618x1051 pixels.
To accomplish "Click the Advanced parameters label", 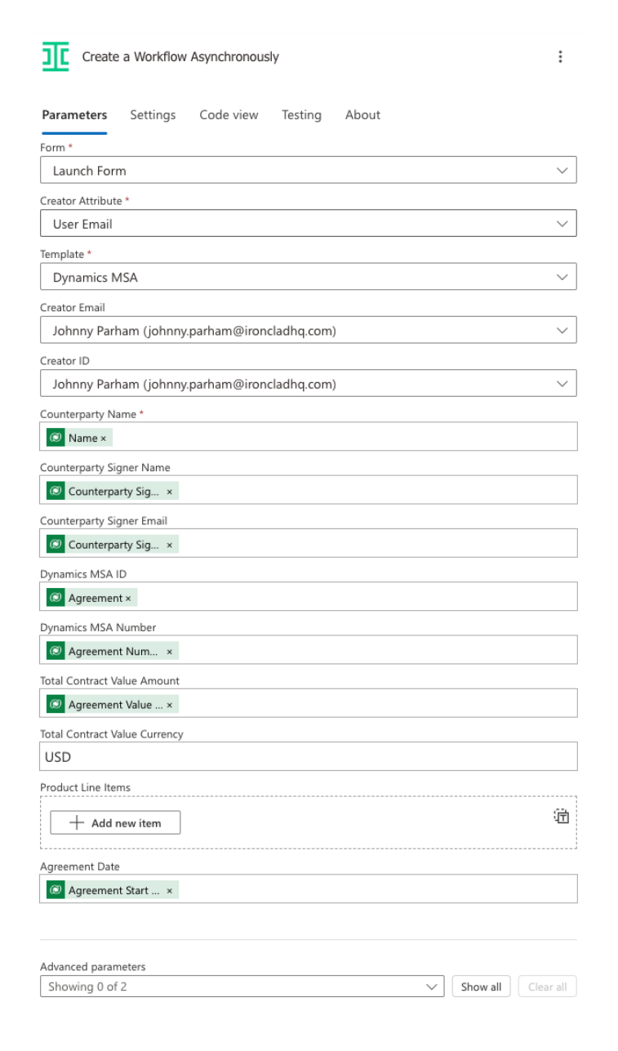I will (92, 966).
